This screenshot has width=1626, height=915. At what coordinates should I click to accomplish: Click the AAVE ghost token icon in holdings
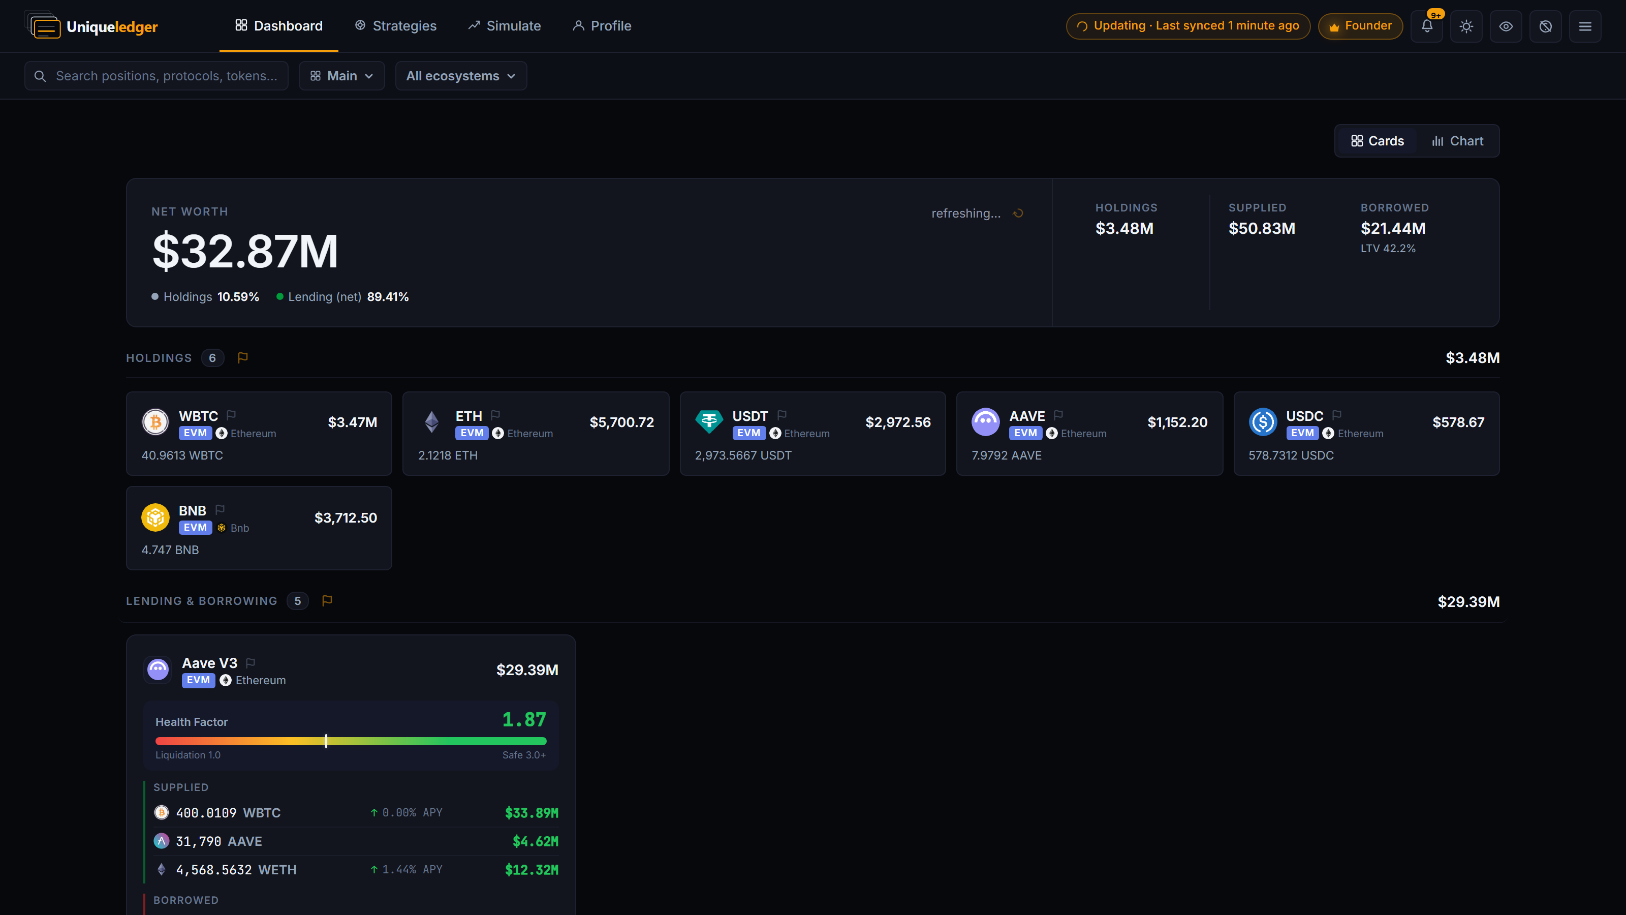[x=985, y=422]
